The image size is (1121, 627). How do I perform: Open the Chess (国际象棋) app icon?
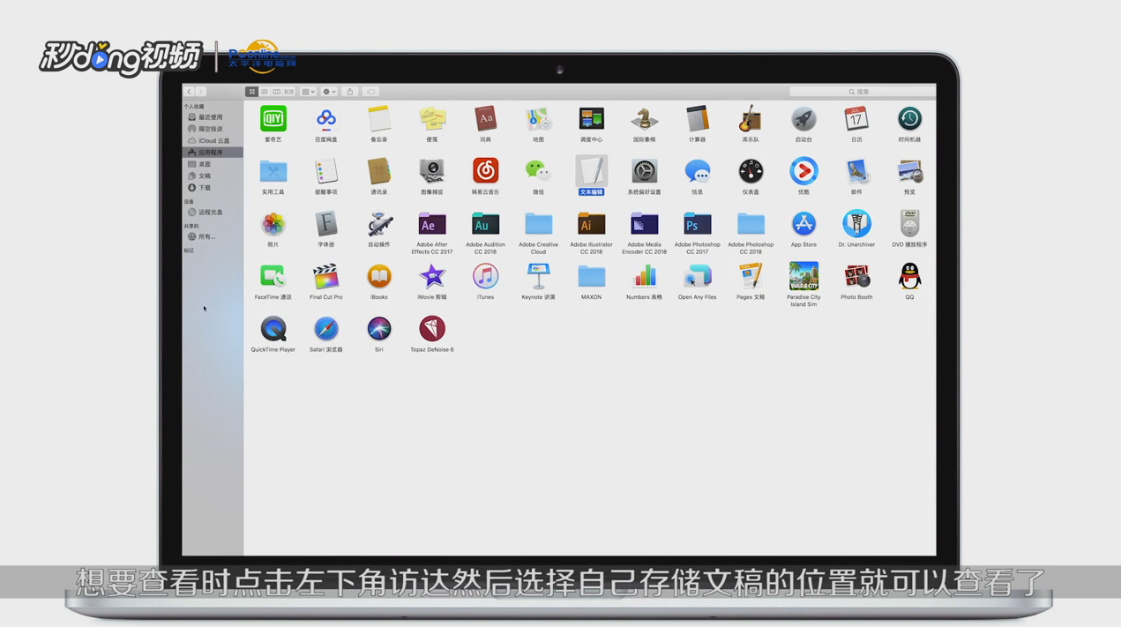[644, 119]
